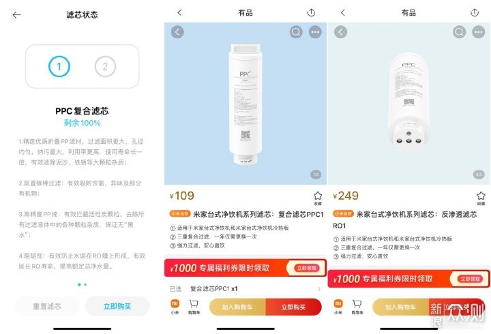
Task: Open the 购物车 cart icon on the PPC1 page
Action: point(194,307)
